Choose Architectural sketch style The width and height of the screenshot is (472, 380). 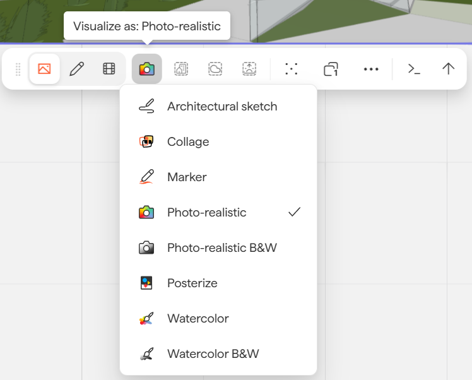click(218, 106)
